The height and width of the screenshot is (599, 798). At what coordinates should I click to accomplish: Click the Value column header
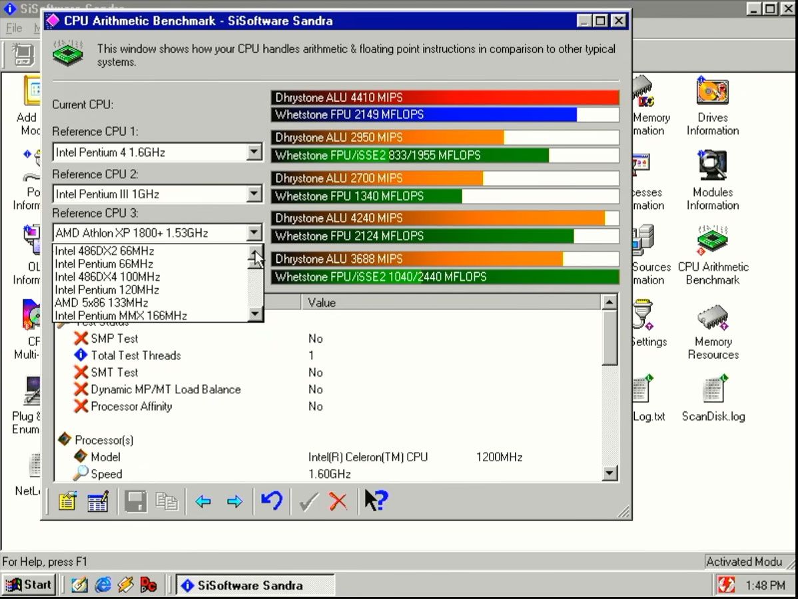pos(451,303)
